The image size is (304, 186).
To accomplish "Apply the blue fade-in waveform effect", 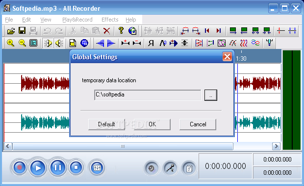I will 100,43.
